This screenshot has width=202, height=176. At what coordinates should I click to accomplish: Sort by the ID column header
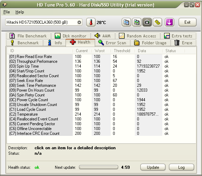pos(40,51)
